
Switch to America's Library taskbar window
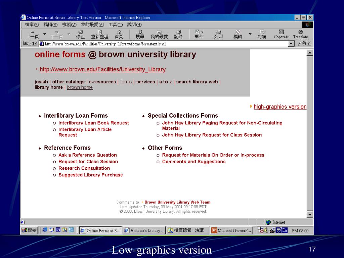tap(144, 230)
